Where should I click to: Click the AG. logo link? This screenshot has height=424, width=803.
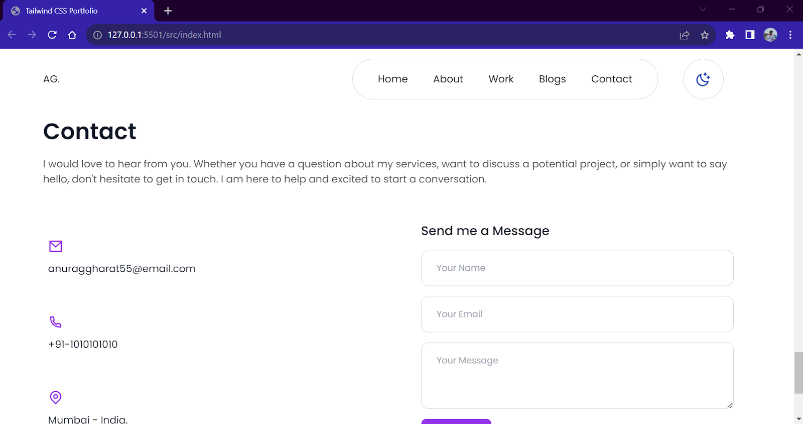(x=52, y=79)
